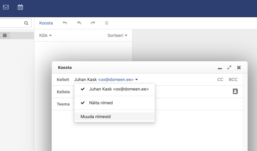257x151 pixels.
Task: Click the Delete trash icon
Action: click(x=107, y=23)
